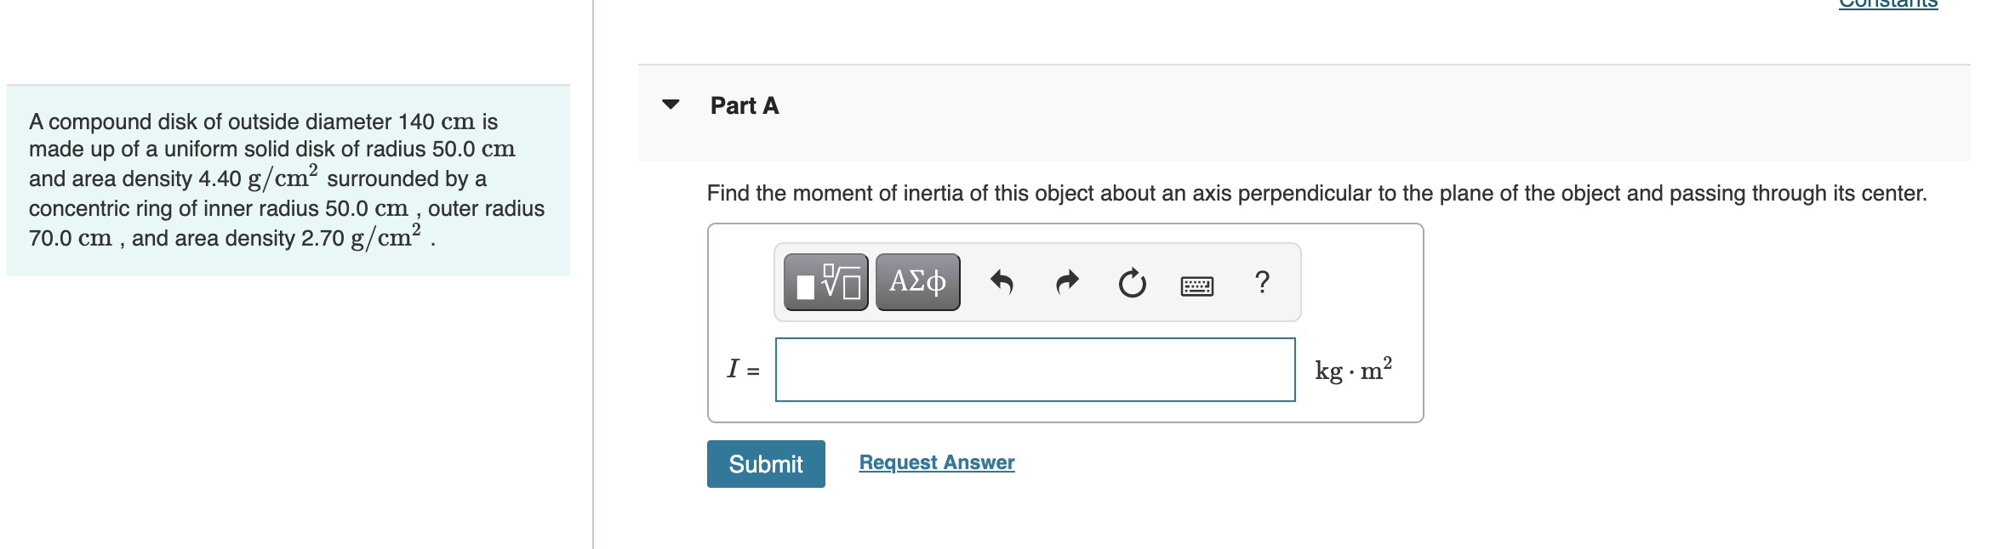Click the compound disk problem statement

pyautogui.click(x=288, y=180)
